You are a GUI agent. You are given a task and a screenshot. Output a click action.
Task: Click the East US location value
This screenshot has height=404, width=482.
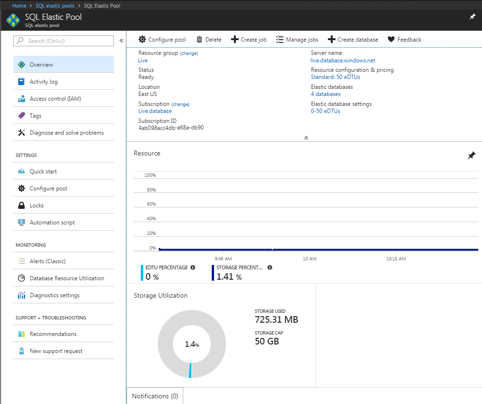click(147, 94)
